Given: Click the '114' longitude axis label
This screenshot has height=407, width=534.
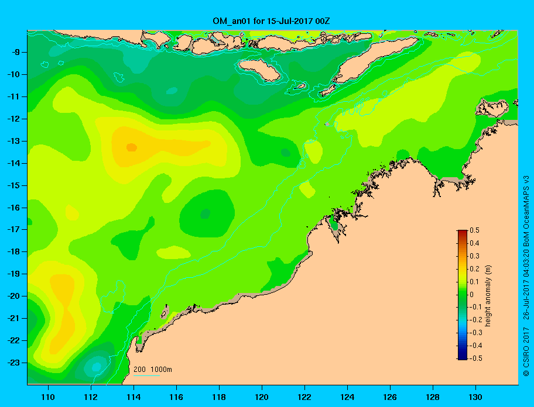Looking at the screenshot, I should 133,397.
